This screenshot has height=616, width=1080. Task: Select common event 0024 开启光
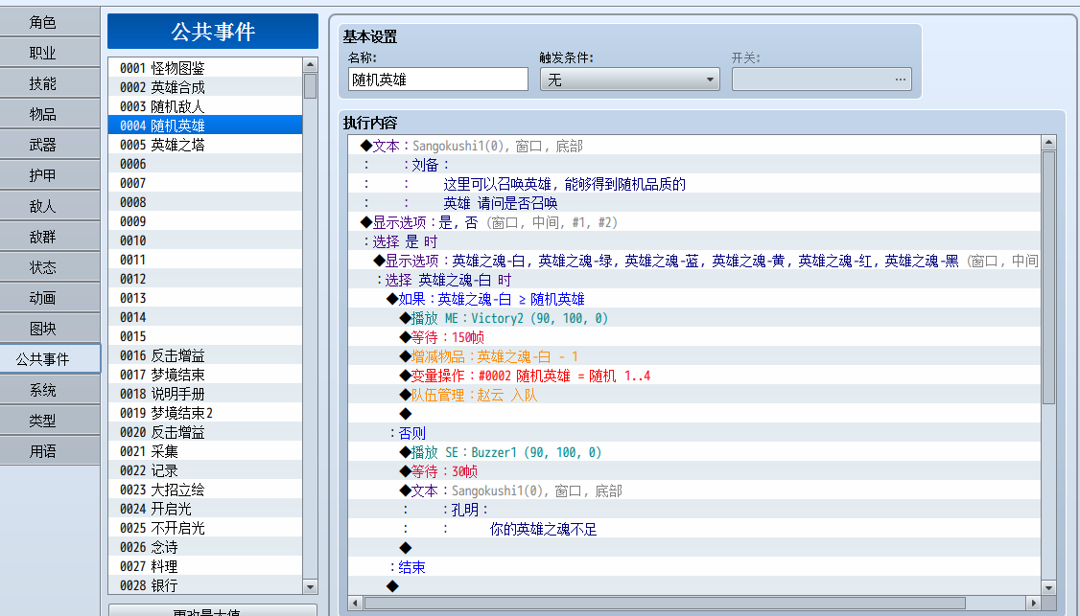[205, 509]
